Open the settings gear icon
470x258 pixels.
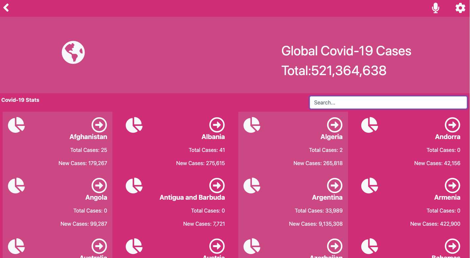[x=460, y=8]
